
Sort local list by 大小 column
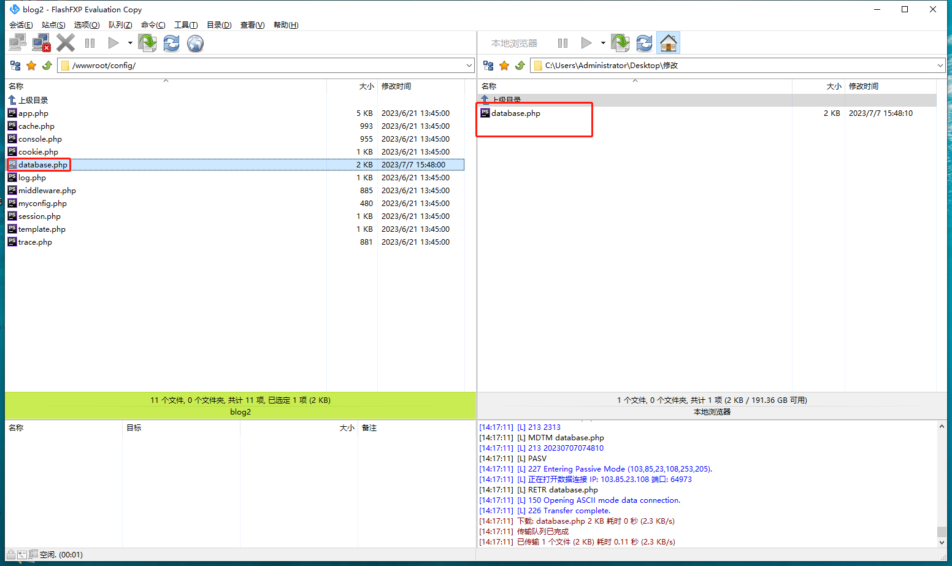[x=818, y=86]
